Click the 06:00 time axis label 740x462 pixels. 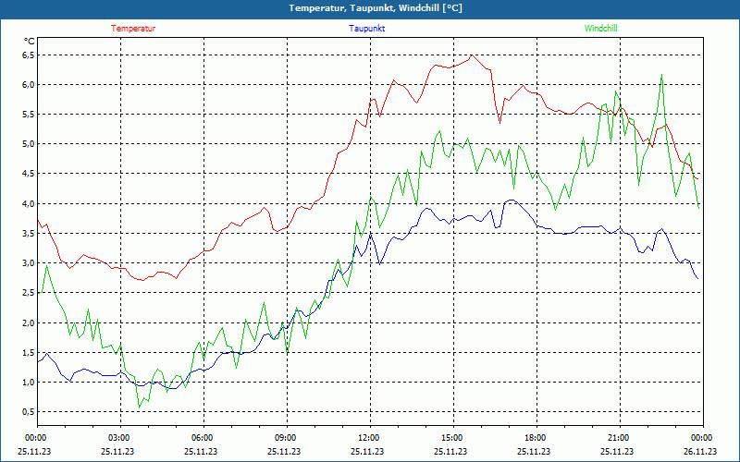click(203, 438)
